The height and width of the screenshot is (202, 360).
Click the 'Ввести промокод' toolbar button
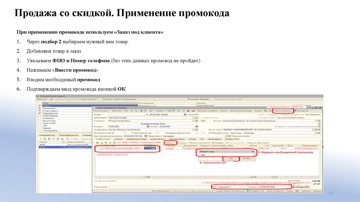pos(283,111)
